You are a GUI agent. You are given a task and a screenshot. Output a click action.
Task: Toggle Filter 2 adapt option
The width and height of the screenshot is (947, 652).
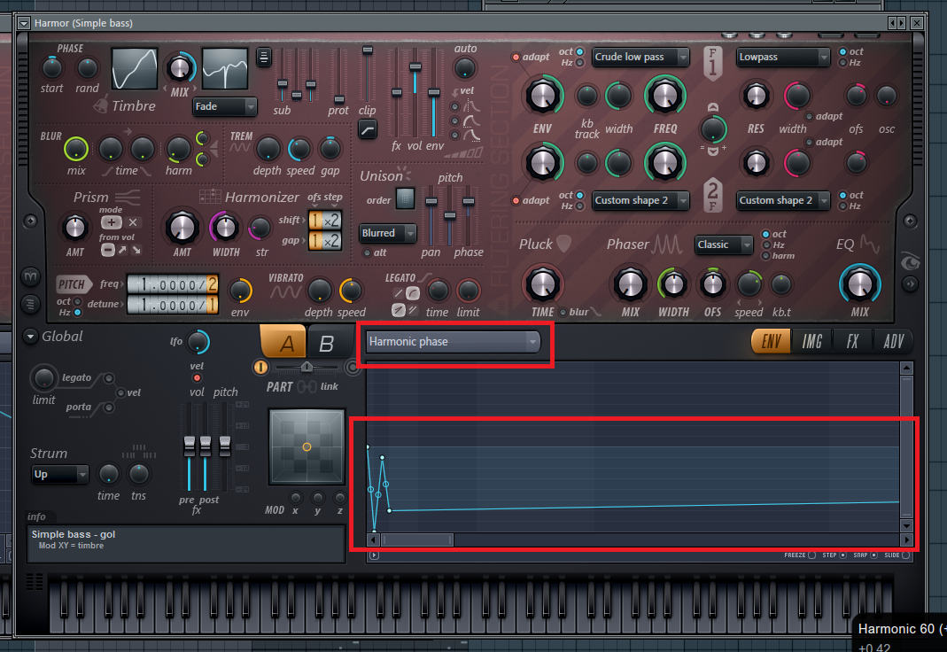point(516,200)
